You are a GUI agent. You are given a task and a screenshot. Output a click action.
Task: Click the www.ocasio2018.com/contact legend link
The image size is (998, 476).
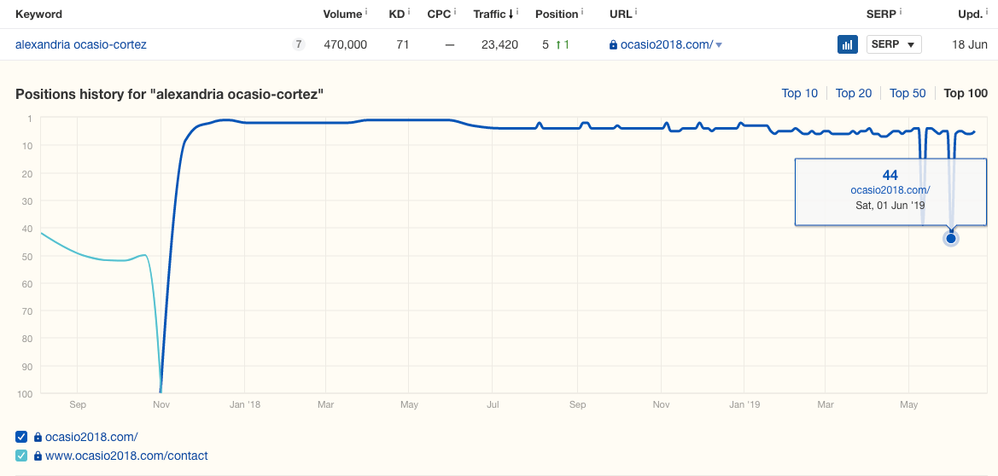126,456
